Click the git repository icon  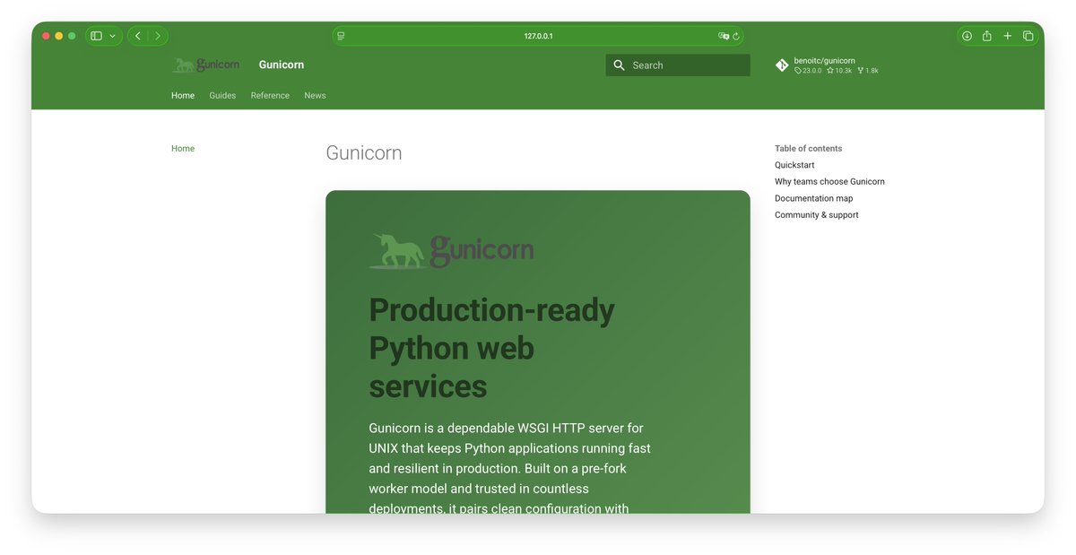pyautogui.click(x=782, y=65)
